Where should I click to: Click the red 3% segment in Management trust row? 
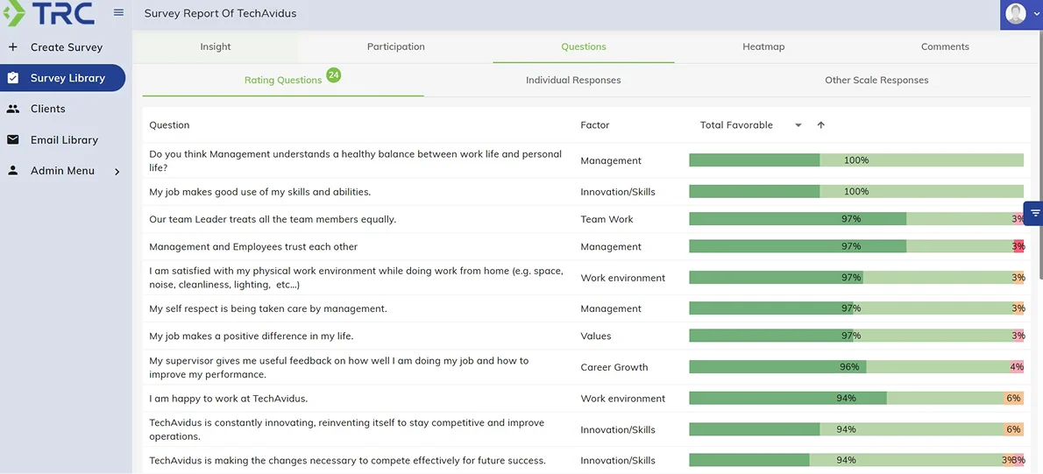(1018, 246)
